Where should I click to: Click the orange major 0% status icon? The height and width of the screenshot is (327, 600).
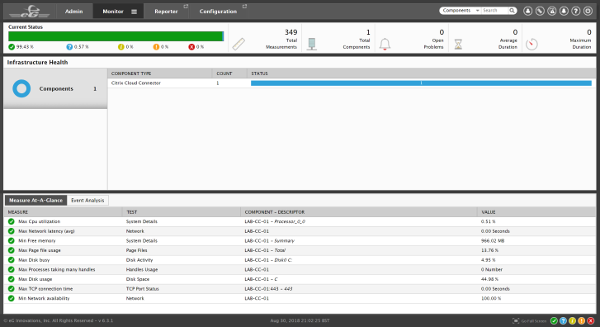[156, 47]
